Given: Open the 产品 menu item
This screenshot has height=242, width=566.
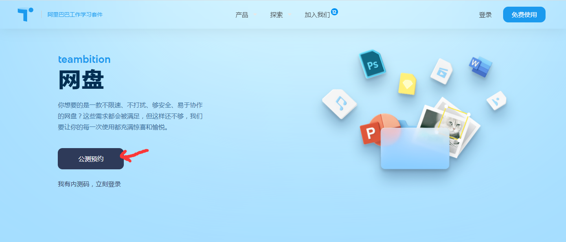Looking at the screenshot, I should (x=242, y=15).
